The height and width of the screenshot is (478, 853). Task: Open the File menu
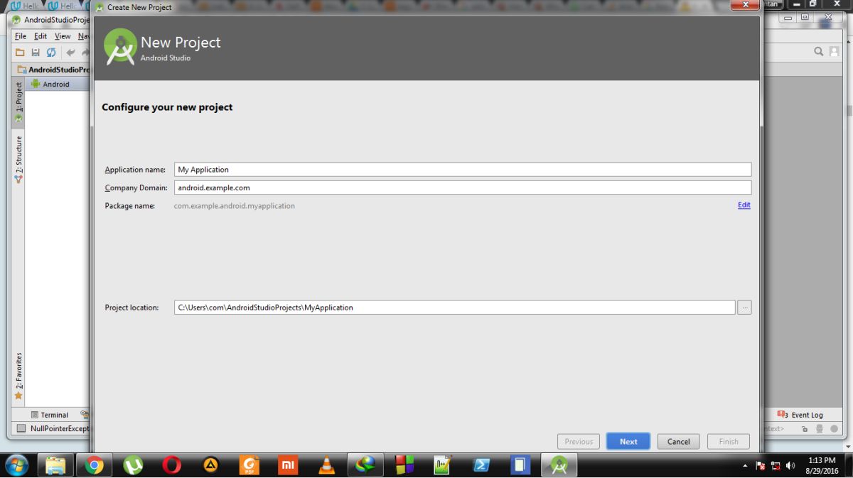pyautogui.click(x=21, y=36)
